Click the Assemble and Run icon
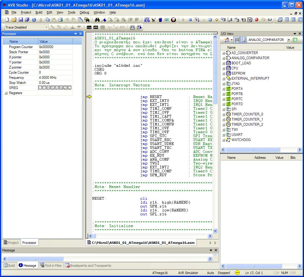Screen dimensions: 304x277 pyautogui.click(x=140, y=27)
